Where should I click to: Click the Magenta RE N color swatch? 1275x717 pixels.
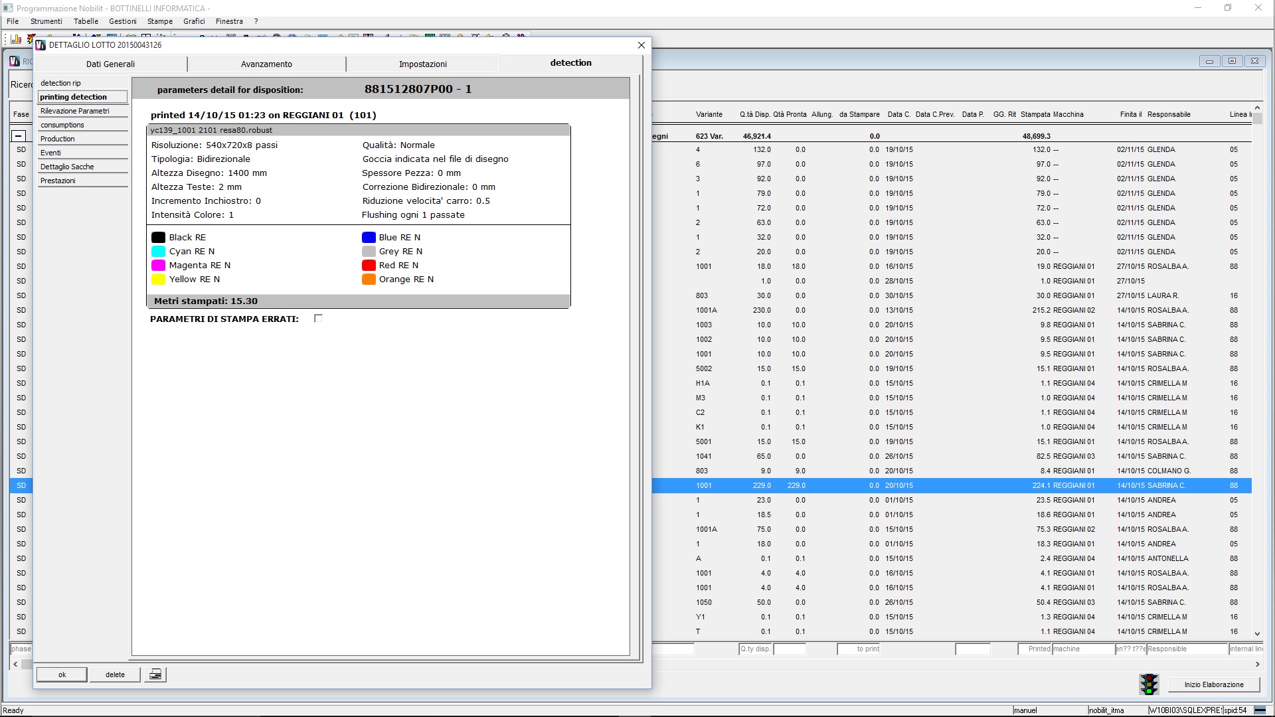158,266
